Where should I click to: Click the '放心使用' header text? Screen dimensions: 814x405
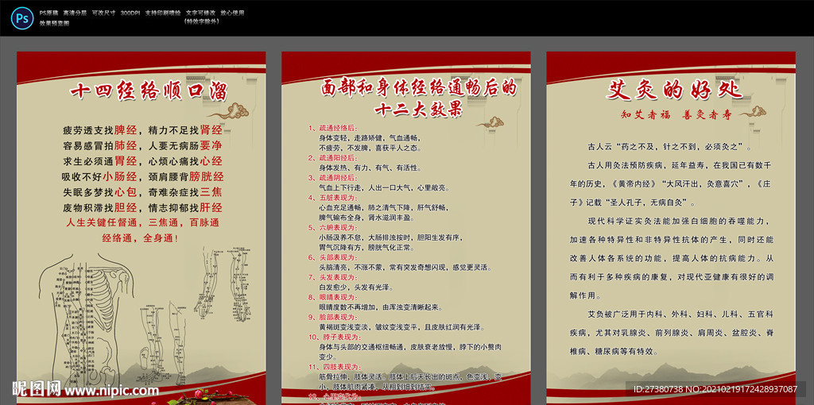pyautogui.click(x=232, y=13)
